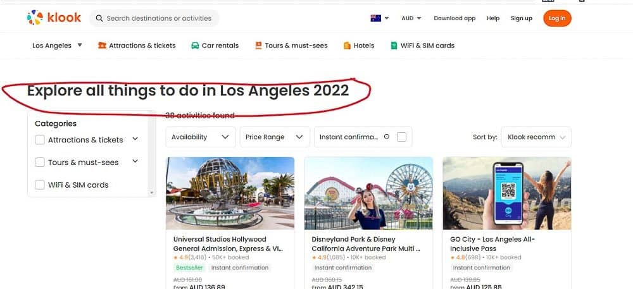
Task: Expand the Attractions & tickets category chevron
Action: [135, 139]
